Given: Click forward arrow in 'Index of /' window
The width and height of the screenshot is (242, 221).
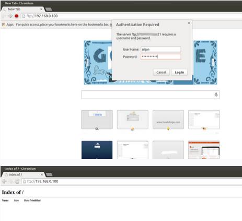Looking at the screenshot, I should 11,181.
